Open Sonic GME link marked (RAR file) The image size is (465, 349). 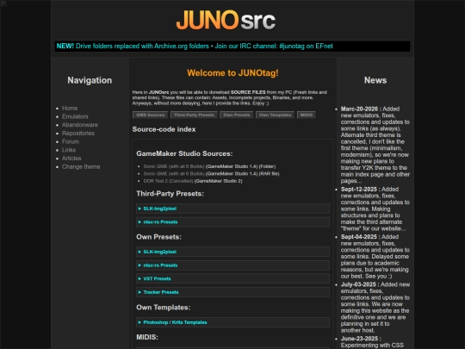[x=174, y=173]
